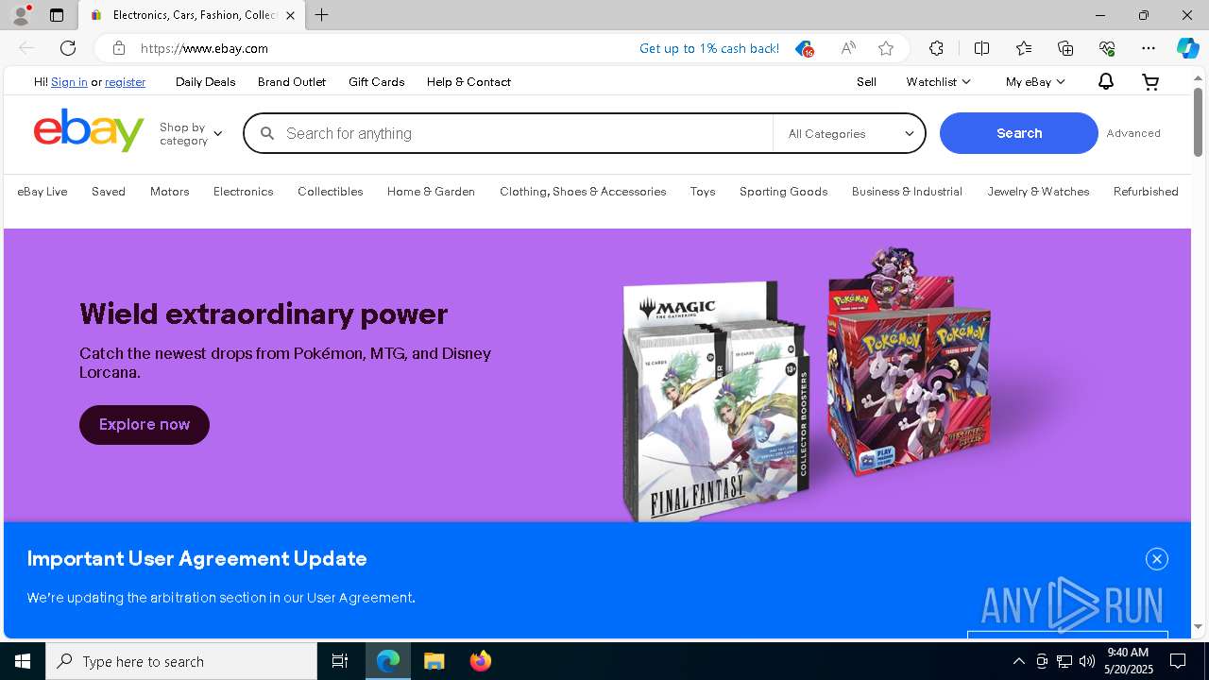Image resolution: width=1209 pixels, height=680 pixels.
Task: Launch Firefox from the taskbar
Action: point(481,661)
